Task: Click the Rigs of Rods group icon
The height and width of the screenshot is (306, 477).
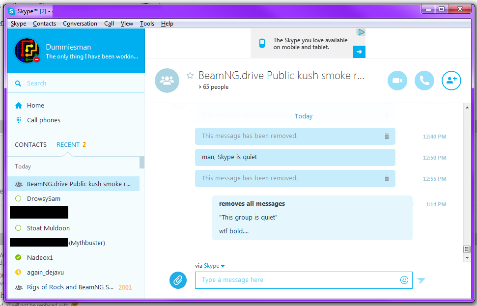Action: click(x=19, y=287)
